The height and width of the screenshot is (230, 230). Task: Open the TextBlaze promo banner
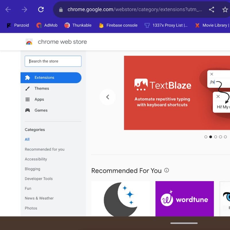point(177,93)
